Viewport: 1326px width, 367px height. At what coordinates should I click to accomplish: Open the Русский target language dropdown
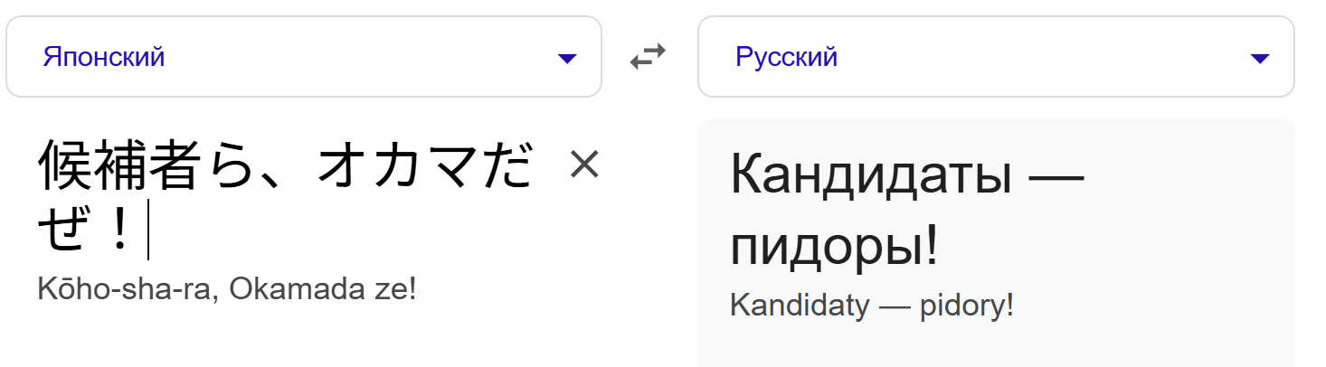(995, 57)
